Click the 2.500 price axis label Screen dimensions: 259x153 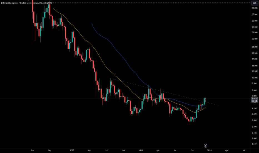(255, 127)
